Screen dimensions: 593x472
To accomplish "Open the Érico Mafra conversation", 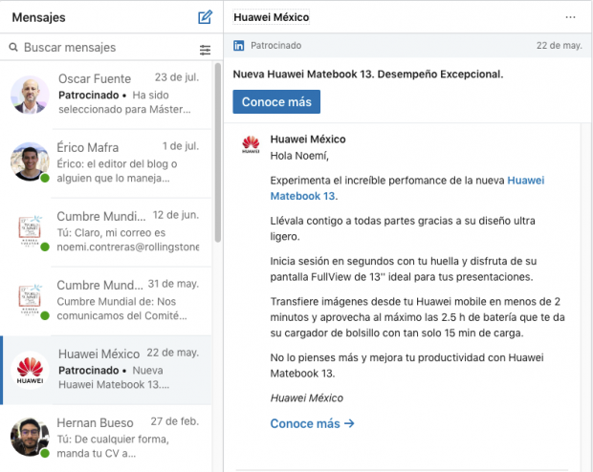I will (106, 163).
